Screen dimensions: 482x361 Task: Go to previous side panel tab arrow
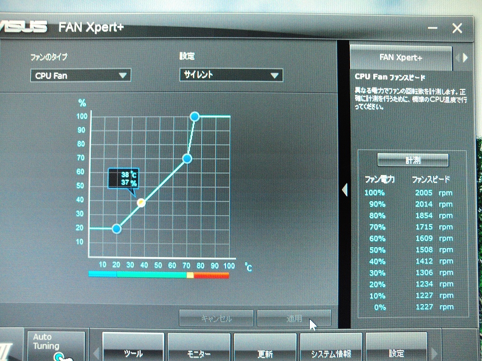(x=458, y=57)
